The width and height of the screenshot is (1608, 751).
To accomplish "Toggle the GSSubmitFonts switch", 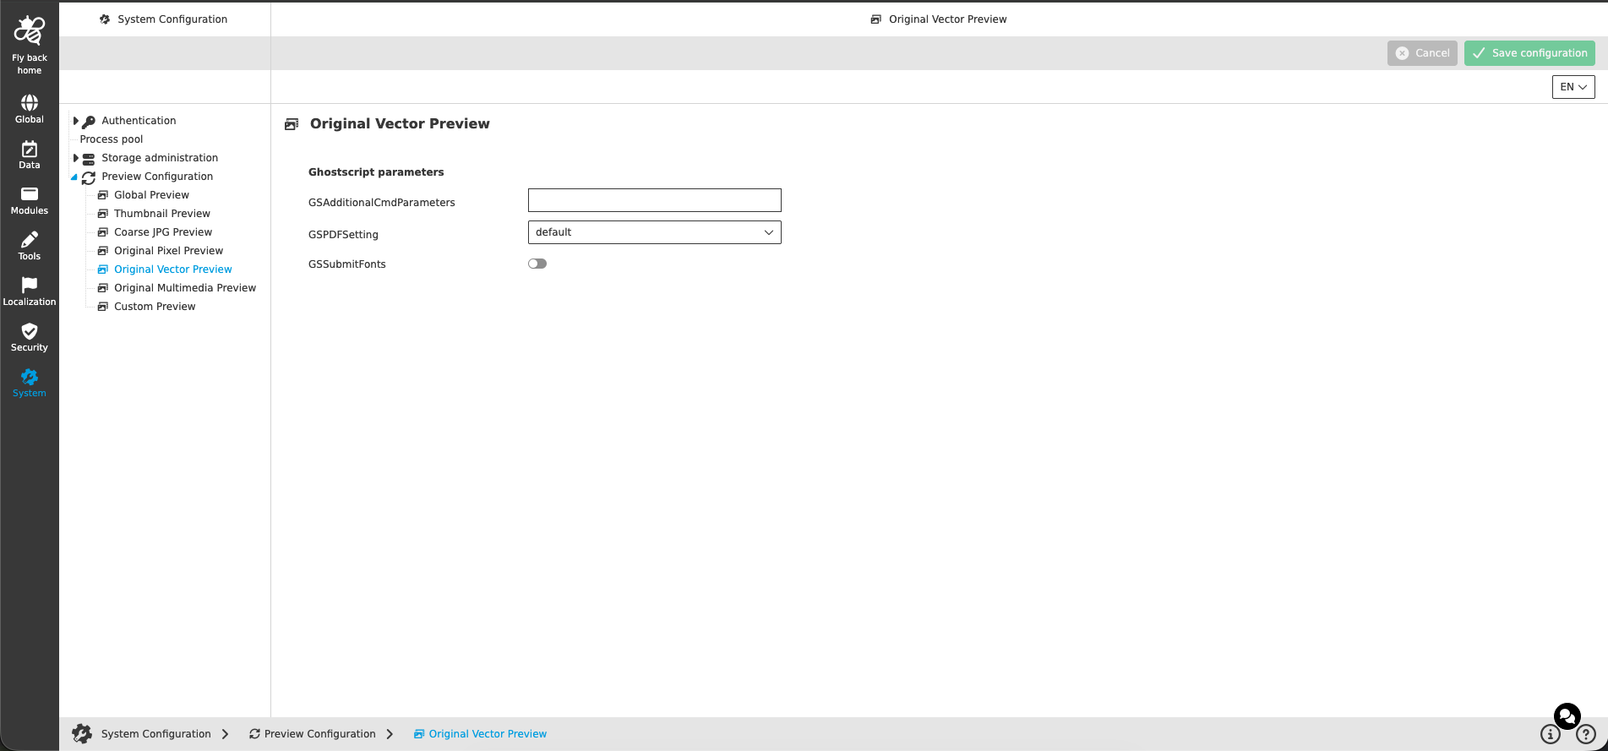I will (537, 264).
